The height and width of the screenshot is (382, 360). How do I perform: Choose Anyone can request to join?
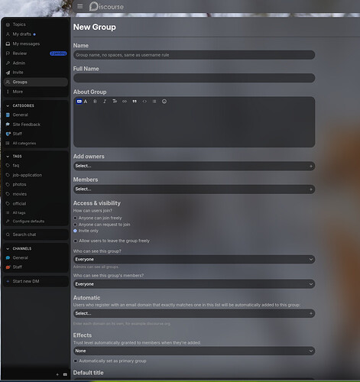point(75,225)
